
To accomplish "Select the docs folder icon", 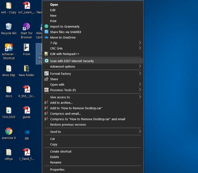I will point(9,89).
